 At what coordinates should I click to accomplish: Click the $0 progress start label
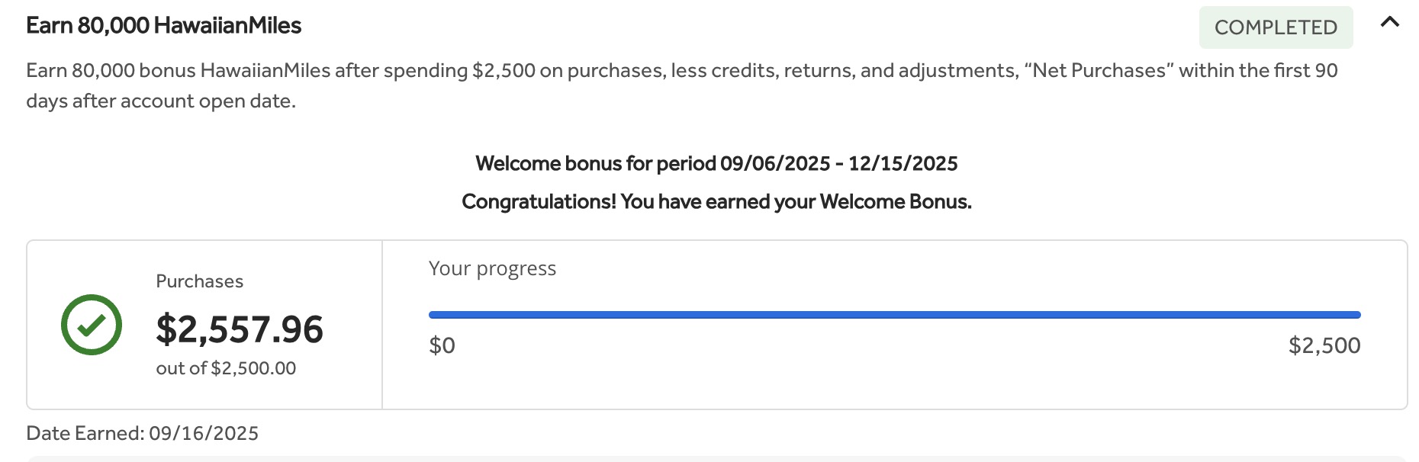(x=442, y=345)
